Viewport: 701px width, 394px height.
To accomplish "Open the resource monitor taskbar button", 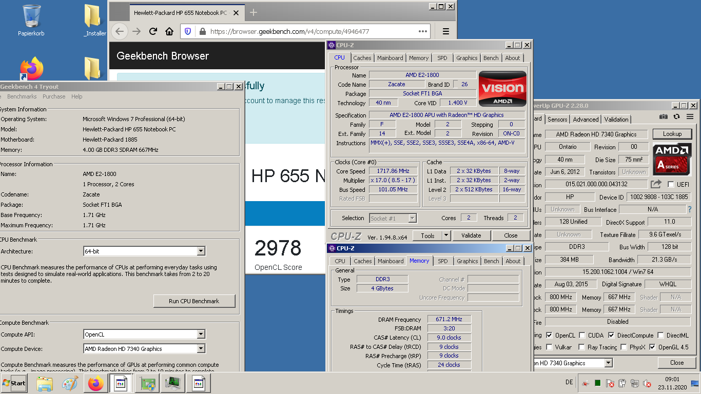I will (173, 383).
